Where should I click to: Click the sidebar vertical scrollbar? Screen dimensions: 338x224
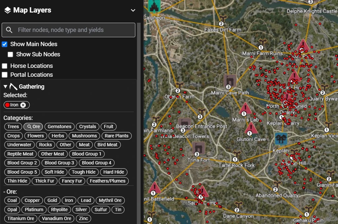[139, 123]
